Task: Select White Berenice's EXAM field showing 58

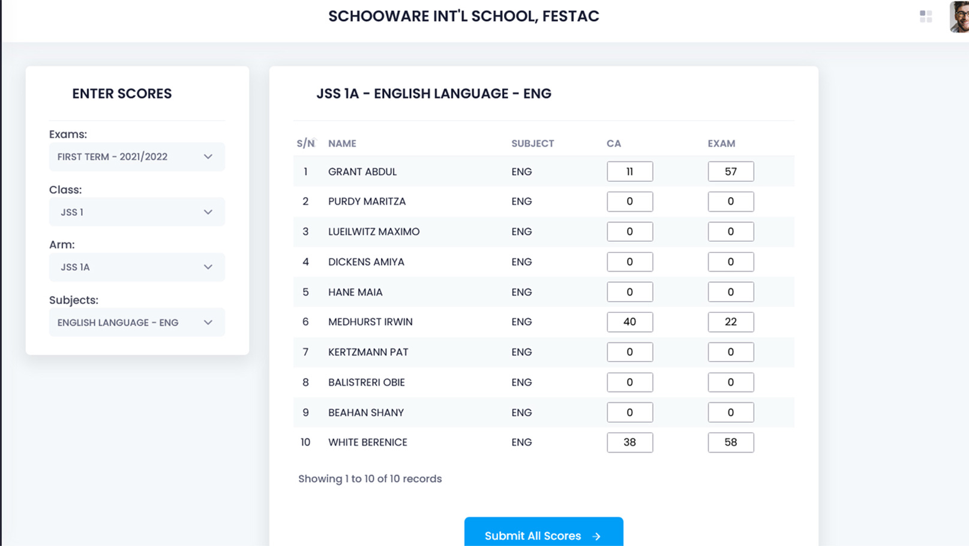Action: (x=731, y=442)
